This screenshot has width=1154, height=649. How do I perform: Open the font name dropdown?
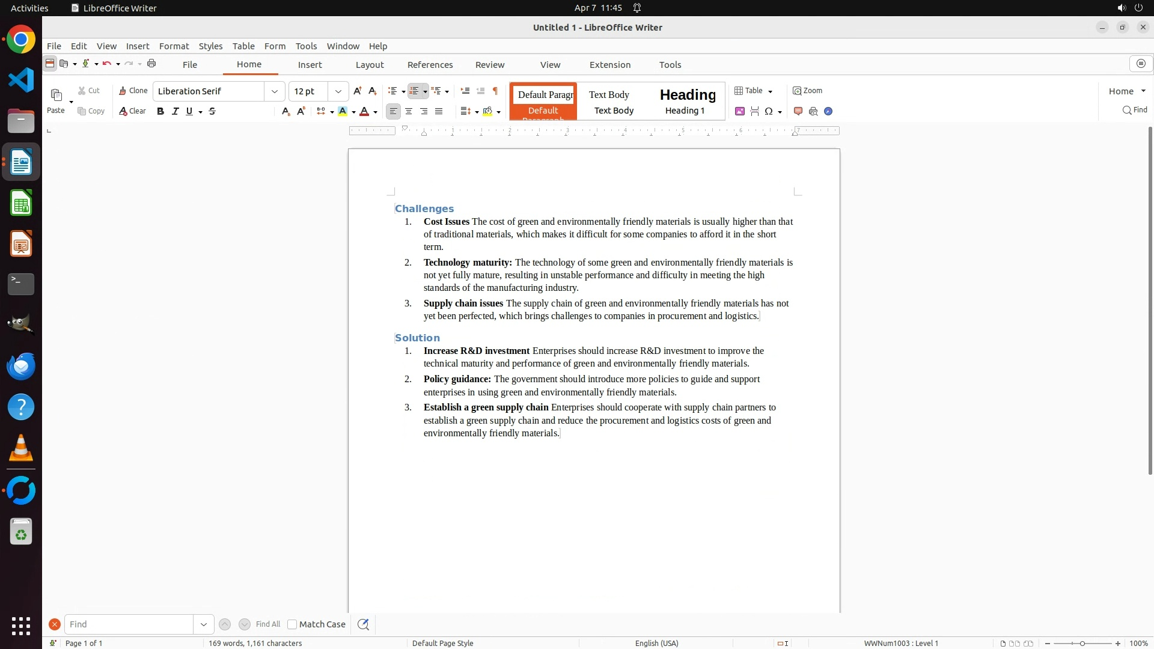click(x=275, y=91)
